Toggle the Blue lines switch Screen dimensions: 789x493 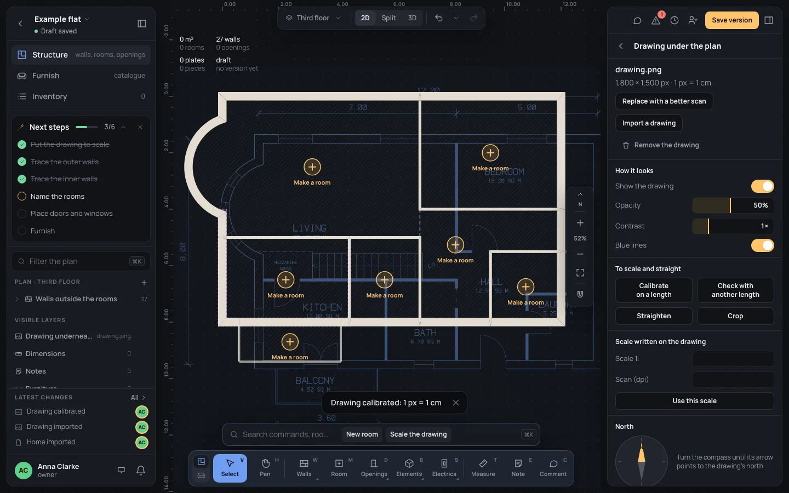pos(763,245)
